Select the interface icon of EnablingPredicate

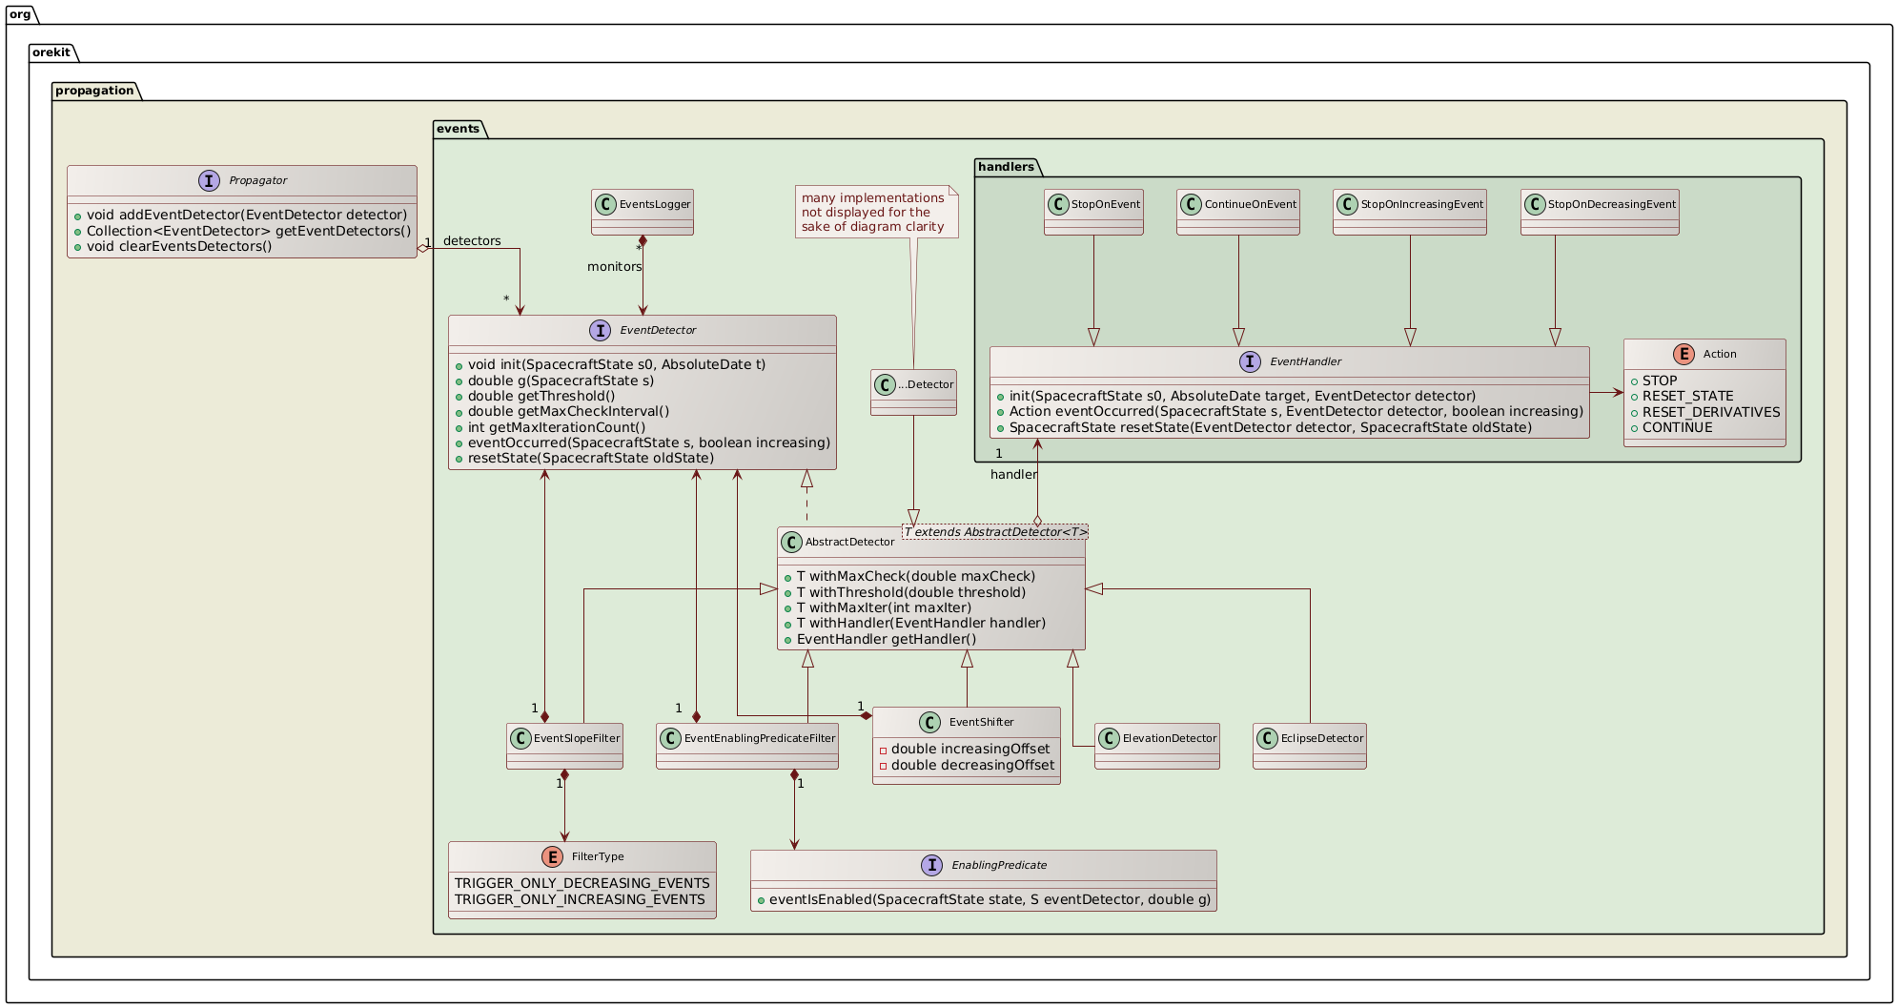pyautogui.click(x=931, y=864)
